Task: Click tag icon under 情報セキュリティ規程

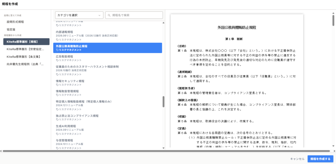Action: click(57, 85)
